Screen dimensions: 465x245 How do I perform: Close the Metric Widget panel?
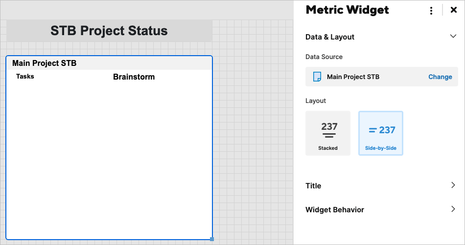454,10
